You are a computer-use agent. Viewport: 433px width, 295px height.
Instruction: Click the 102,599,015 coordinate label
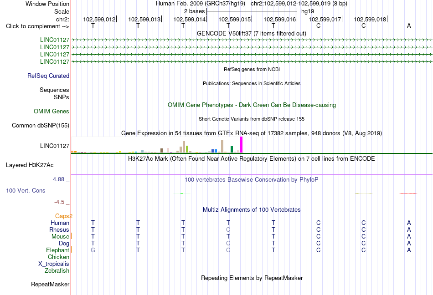click(x=234, y=19)
